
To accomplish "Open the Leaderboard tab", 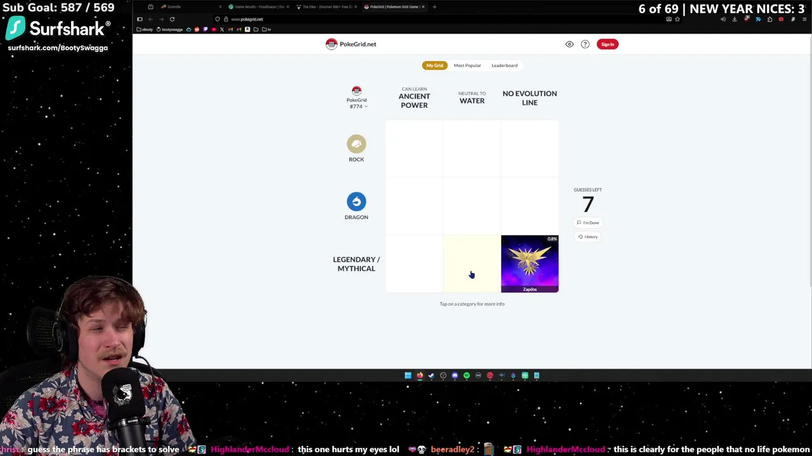I will click(504, 65).
